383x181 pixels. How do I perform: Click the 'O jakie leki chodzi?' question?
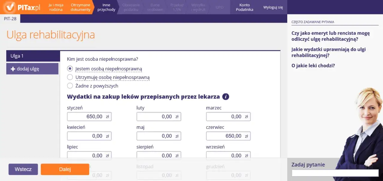pos(313,66)
